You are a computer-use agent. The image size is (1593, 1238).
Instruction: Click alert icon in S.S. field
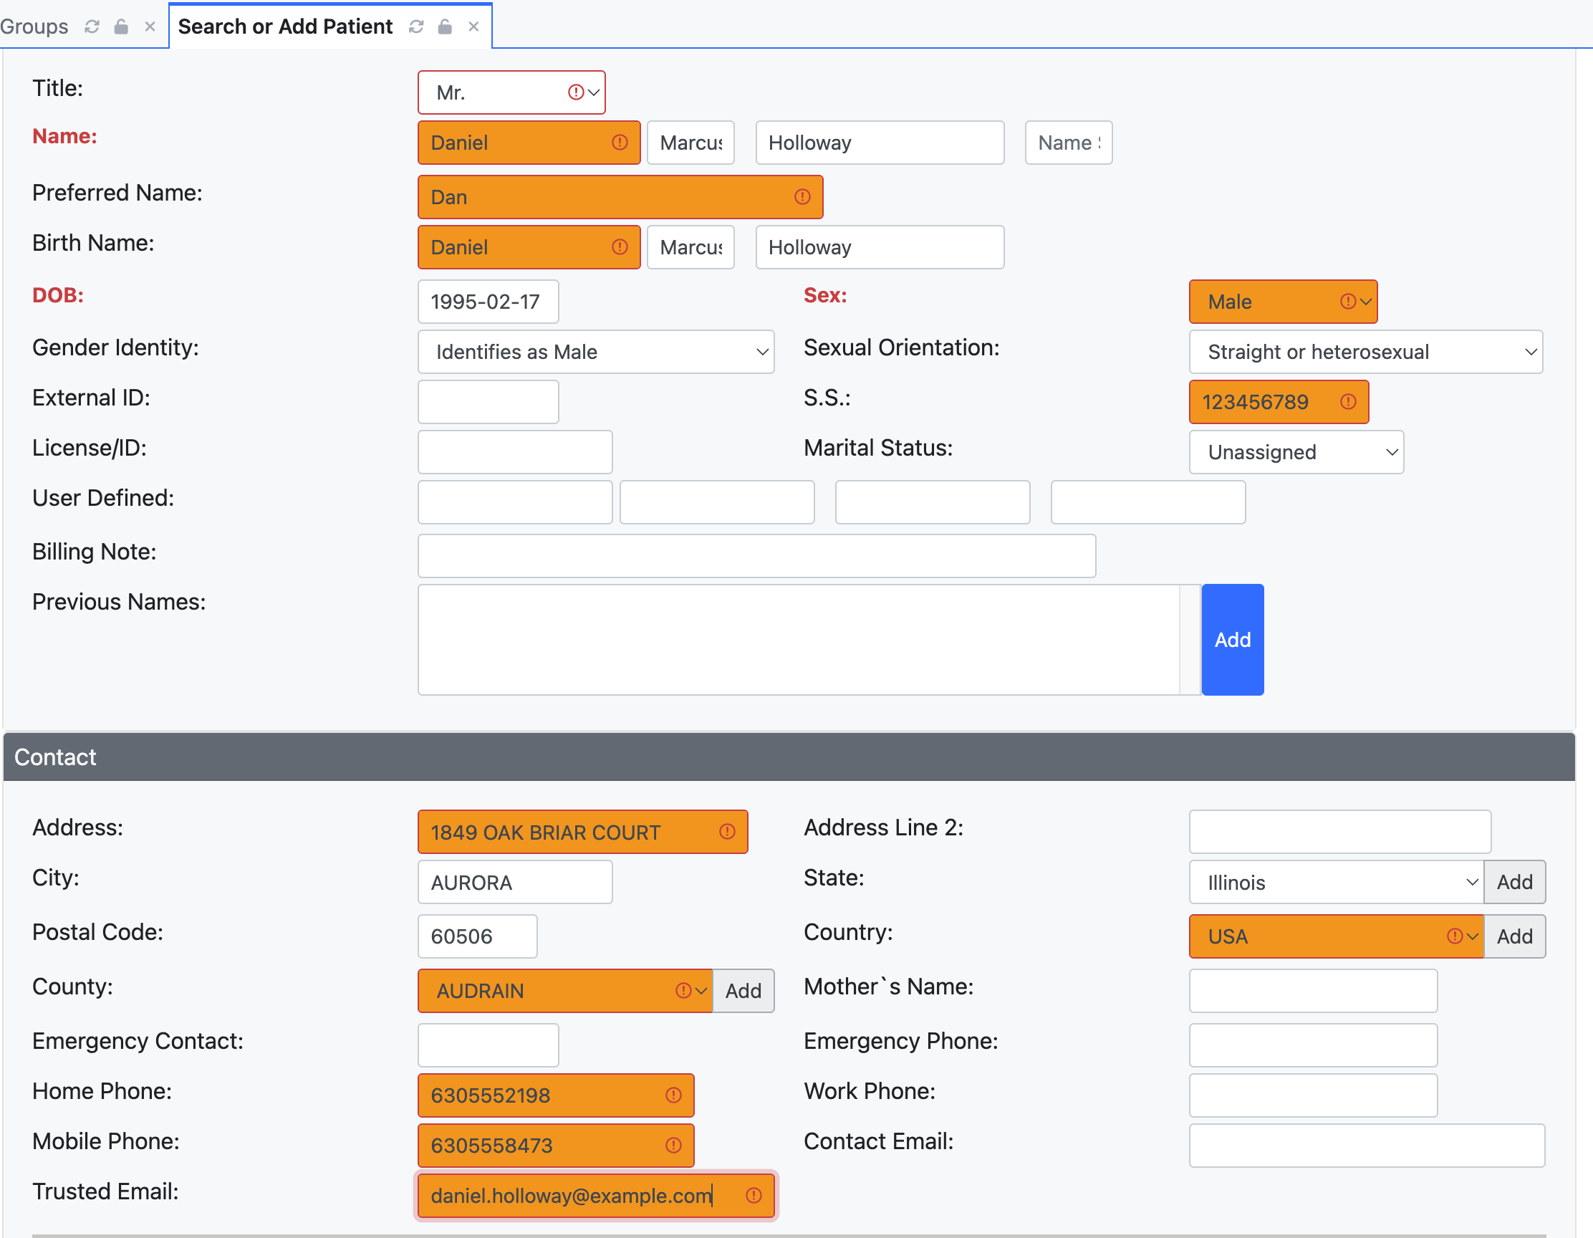tap(1348, 402)
